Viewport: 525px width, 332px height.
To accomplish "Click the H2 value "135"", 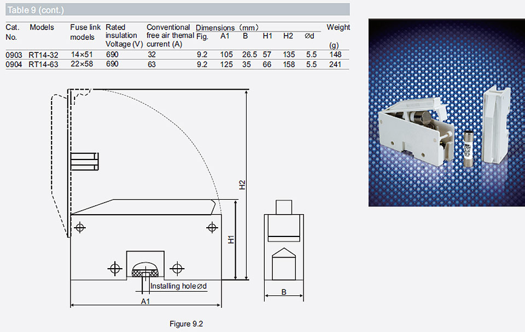I will [x=289, y=55].
